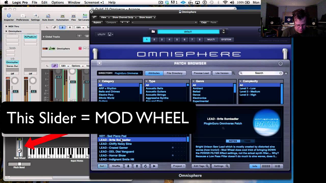326x183 pixels.
Task: Switch the browser to Attributes view
Action: [x=154, y=73]
